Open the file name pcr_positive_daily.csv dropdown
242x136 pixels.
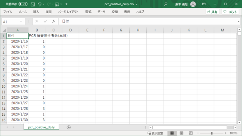[136, 4]
